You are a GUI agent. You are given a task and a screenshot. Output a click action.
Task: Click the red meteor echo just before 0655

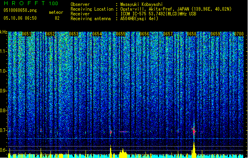pyautogui.click(x=111, y=132)
